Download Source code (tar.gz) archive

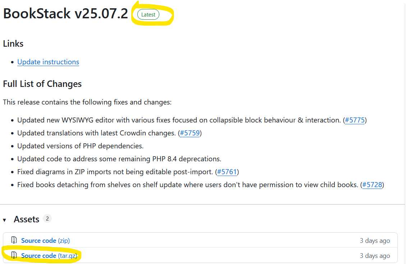tap(49, 255)
